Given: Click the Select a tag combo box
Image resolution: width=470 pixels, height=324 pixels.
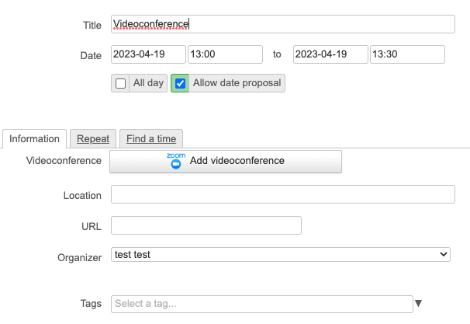Looking at the screenshot, I should click(261, 304).
